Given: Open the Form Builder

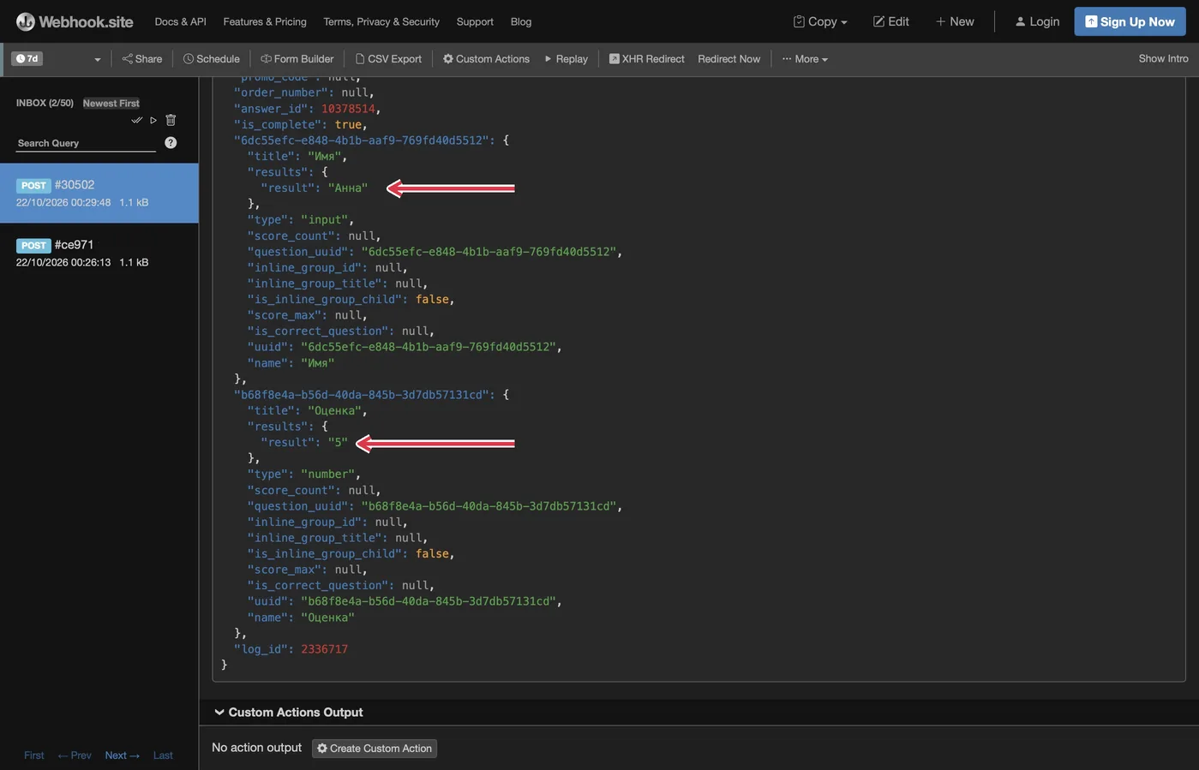Looking at the screenshot, I should (x=297, y=59).
